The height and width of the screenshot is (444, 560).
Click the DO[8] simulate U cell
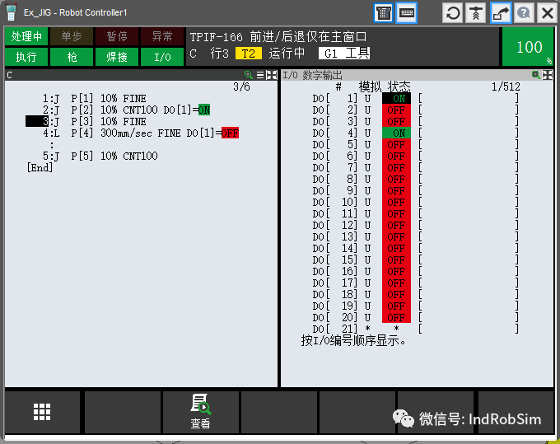click(x=367, y=179)
